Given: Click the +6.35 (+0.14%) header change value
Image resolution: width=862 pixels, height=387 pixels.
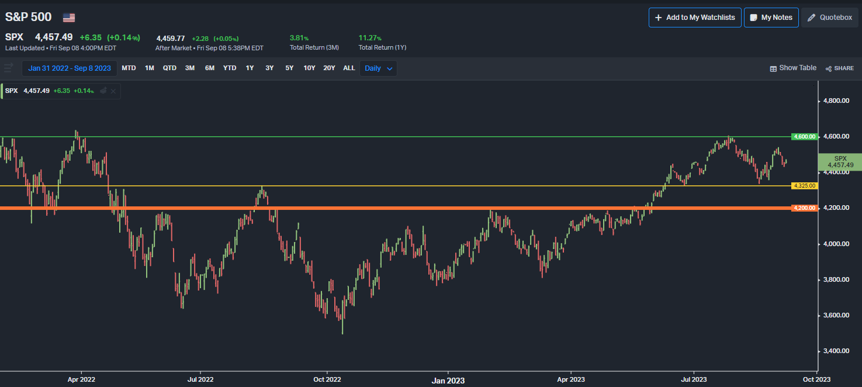Looking at the screenshot, I should 110,37.
